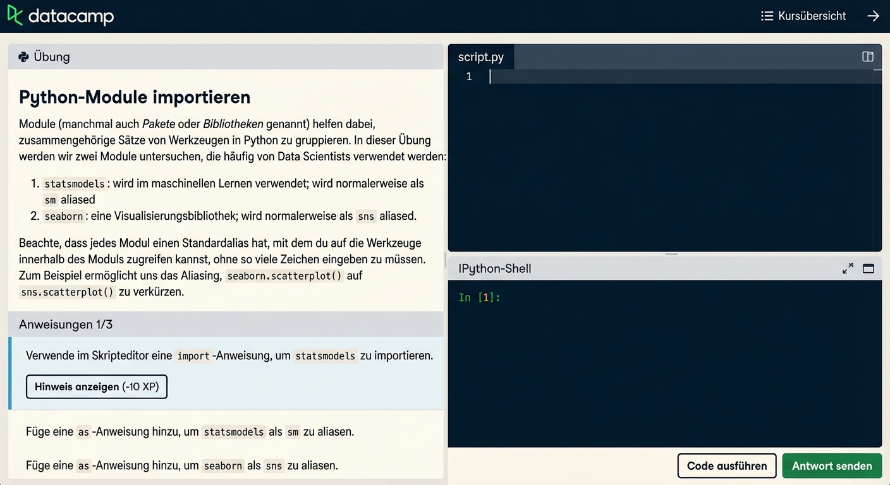Toggle the editor split layout icon
This screenshot has width=890, height=485.
click(867, 56)
